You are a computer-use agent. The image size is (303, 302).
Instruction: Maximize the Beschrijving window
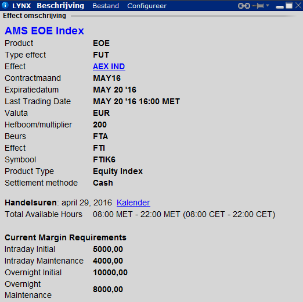coord(289,5)
